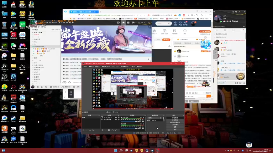The width and height of the screenshot is (273, 153).
Task: Click the banner image in YY channel window
Action: pyautogui.click(x=106, y=39)
